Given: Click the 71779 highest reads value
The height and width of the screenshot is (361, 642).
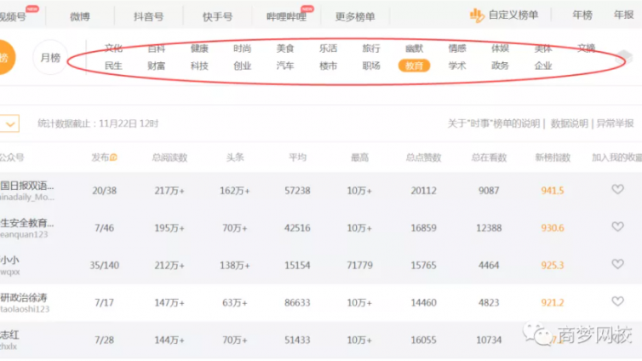Looking at the screenshot, I should pos(360,266).
